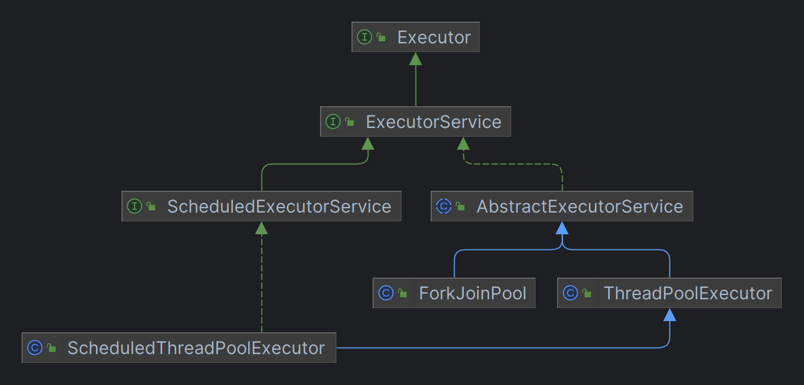Select the AbstractExecutorService node label

579,207
